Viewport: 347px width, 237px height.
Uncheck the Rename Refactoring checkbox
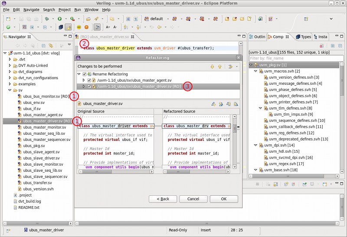pos(85,74)
